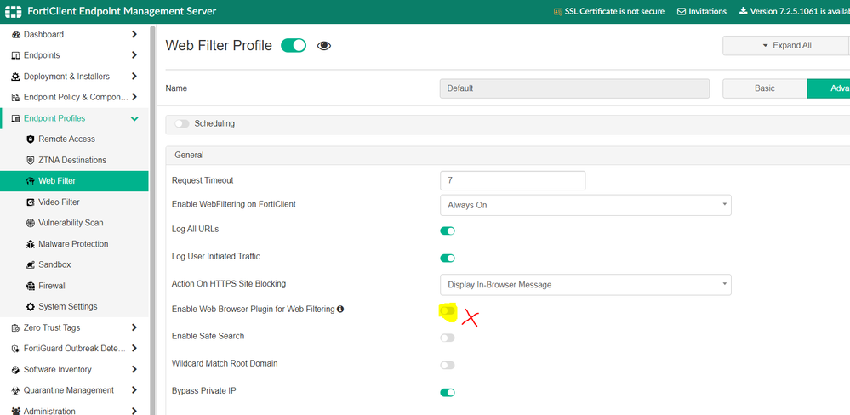Viewport: 850px width, 415px height.
Task: Click the Zero Trust Tags icon
Action: [15, 327]
